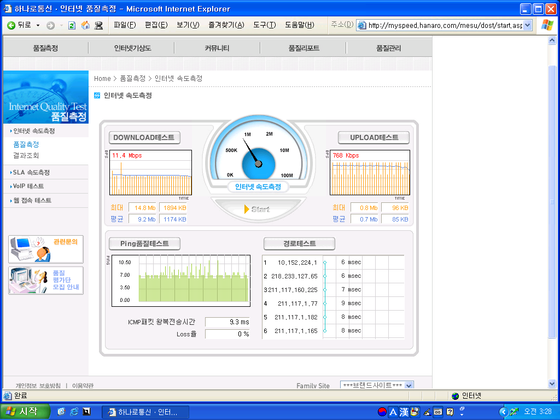The width and height of the screenshot is (560, 420).
Task: Click the 경로테스트 button
Action: pos(299,243)
